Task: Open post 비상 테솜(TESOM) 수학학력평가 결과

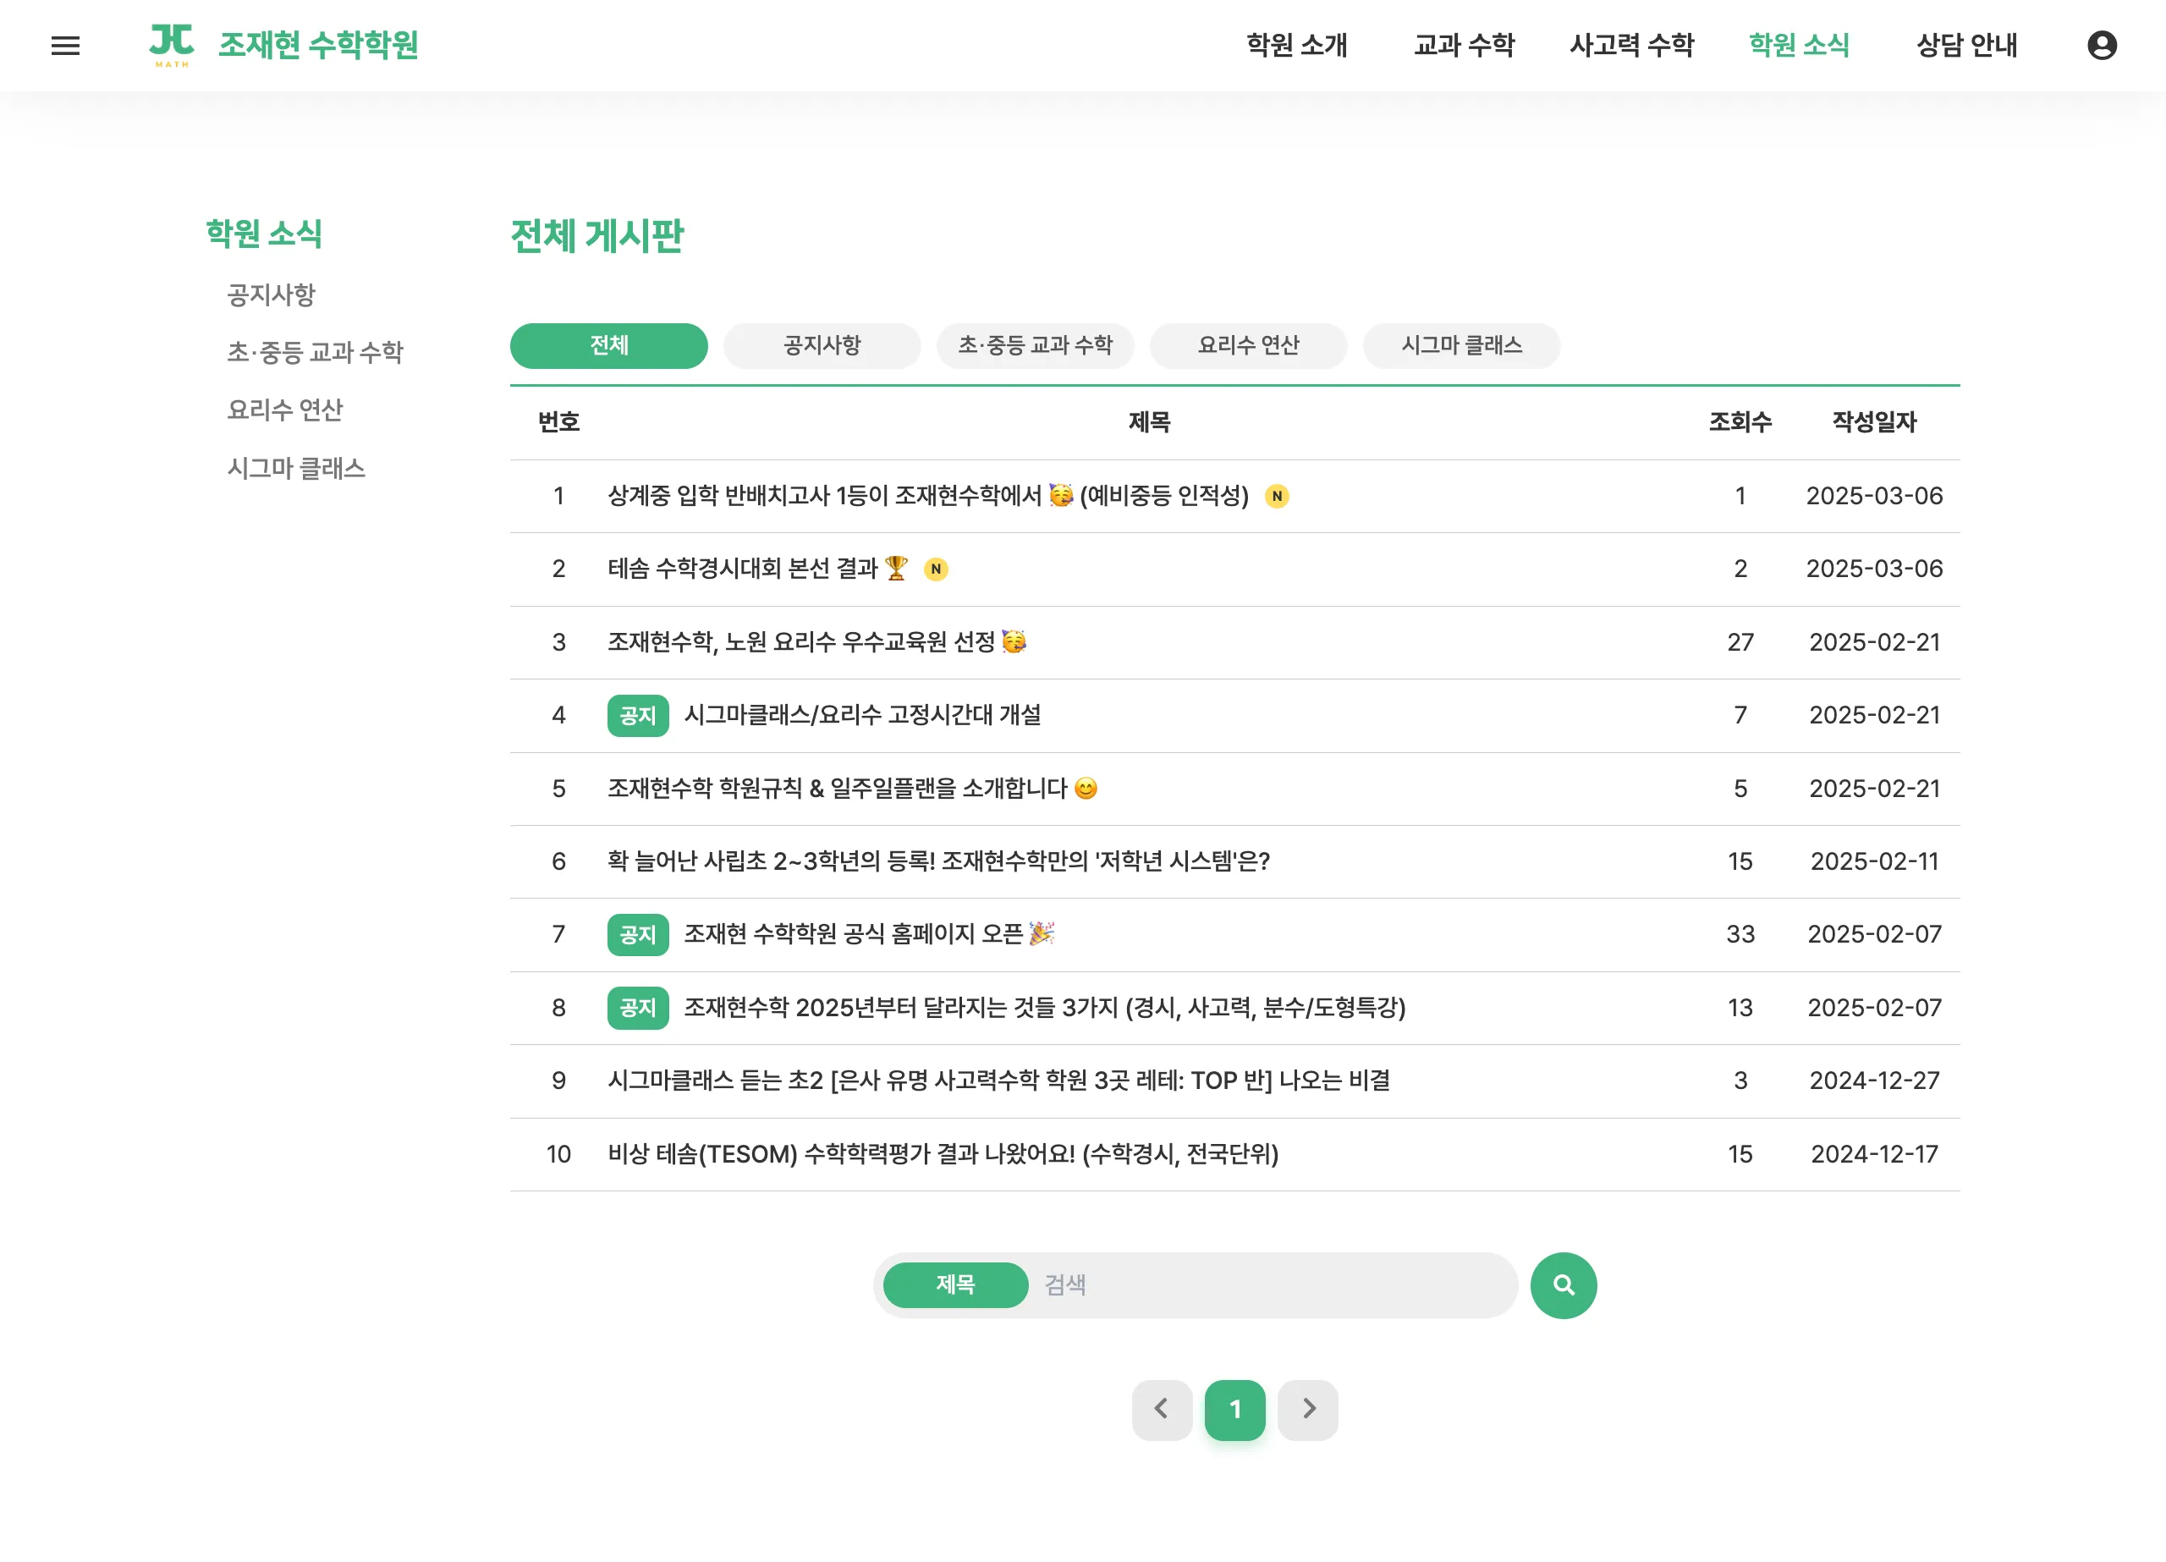Action: (x=943, y=1153)
